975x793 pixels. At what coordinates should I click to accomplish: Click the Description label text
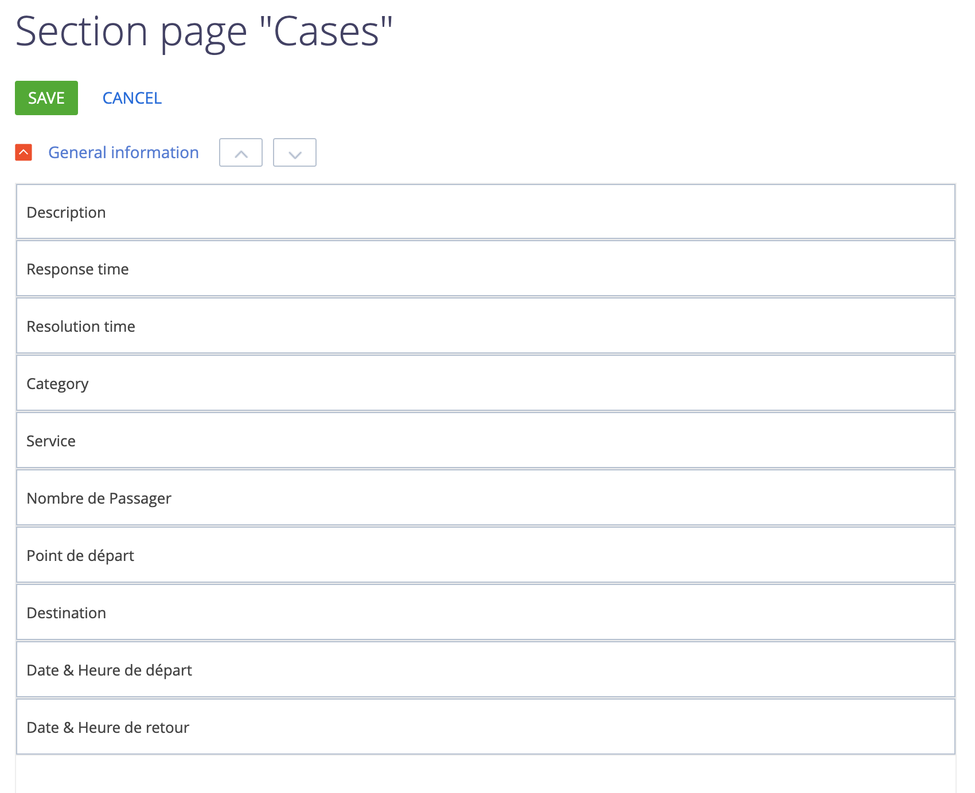66,213
